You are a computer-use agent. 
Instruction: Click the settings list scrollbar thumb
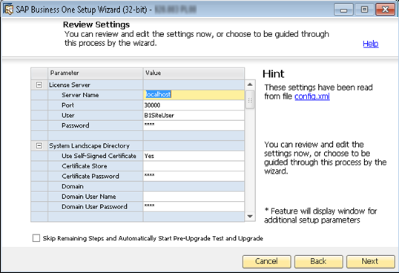point(250,99)
